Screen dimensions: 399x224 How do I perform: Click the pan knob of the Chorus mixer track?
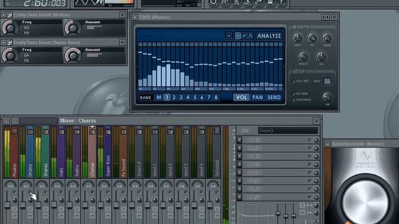click(x=89, y=185)
